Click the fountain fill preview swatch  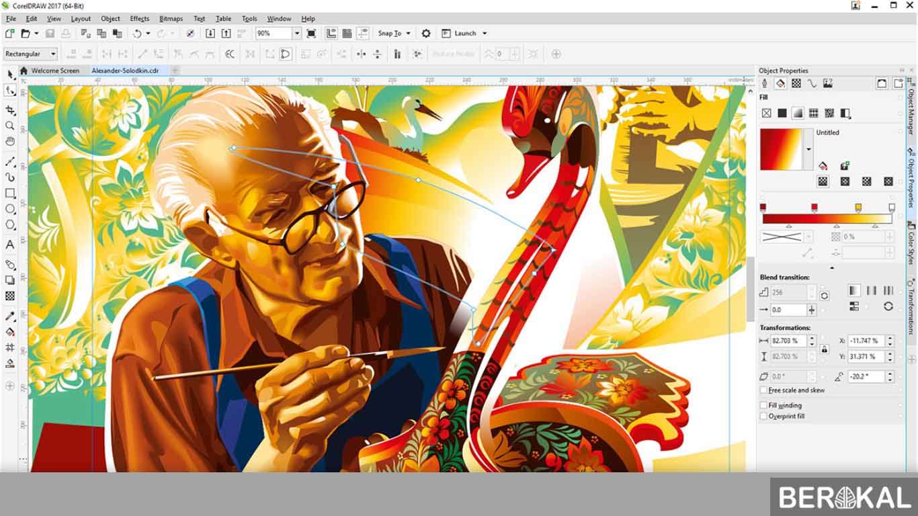coord(782,149)
